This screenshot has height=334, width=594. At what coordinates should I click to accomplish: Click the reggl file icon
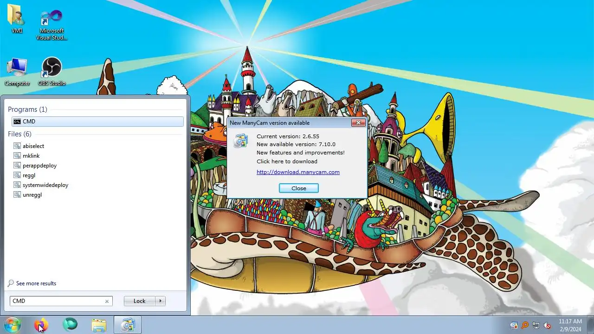[17, 175]
